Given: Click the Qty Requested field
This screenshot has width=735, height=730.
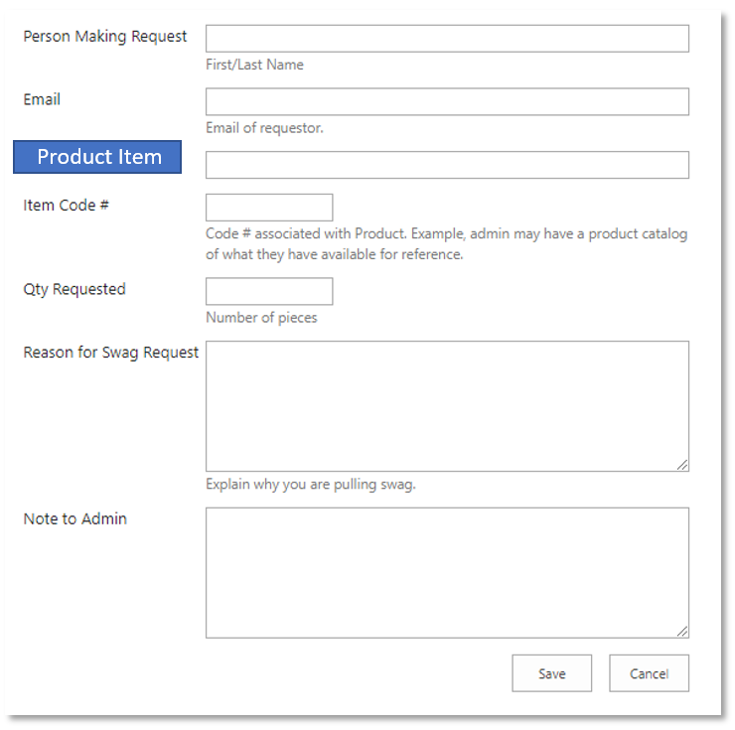Looking at the screenshot, I should click(x=269, y=291).
